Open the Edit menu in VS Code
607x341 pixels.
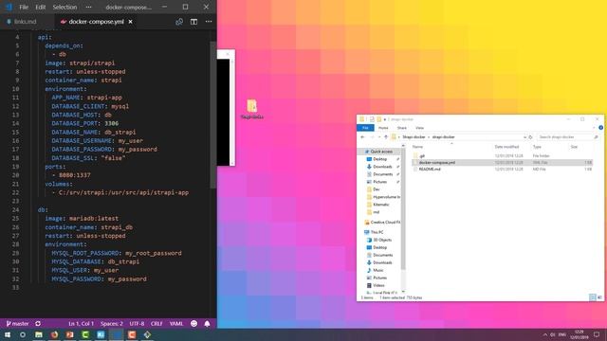click(40, 7)
